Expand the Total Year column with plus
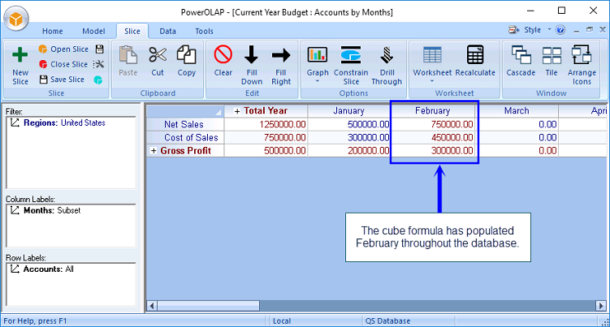The width and height of the screenshot is (610, 327). tap(237, 111)
